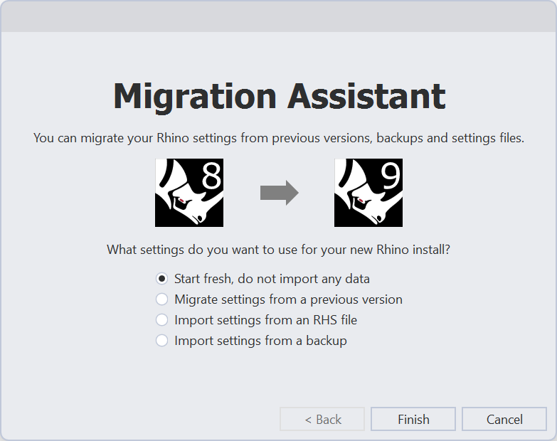Click the 'Import settings from an RHS file' label
The height and width of the screenshot is (441, 557).
[x=265, y=320]
